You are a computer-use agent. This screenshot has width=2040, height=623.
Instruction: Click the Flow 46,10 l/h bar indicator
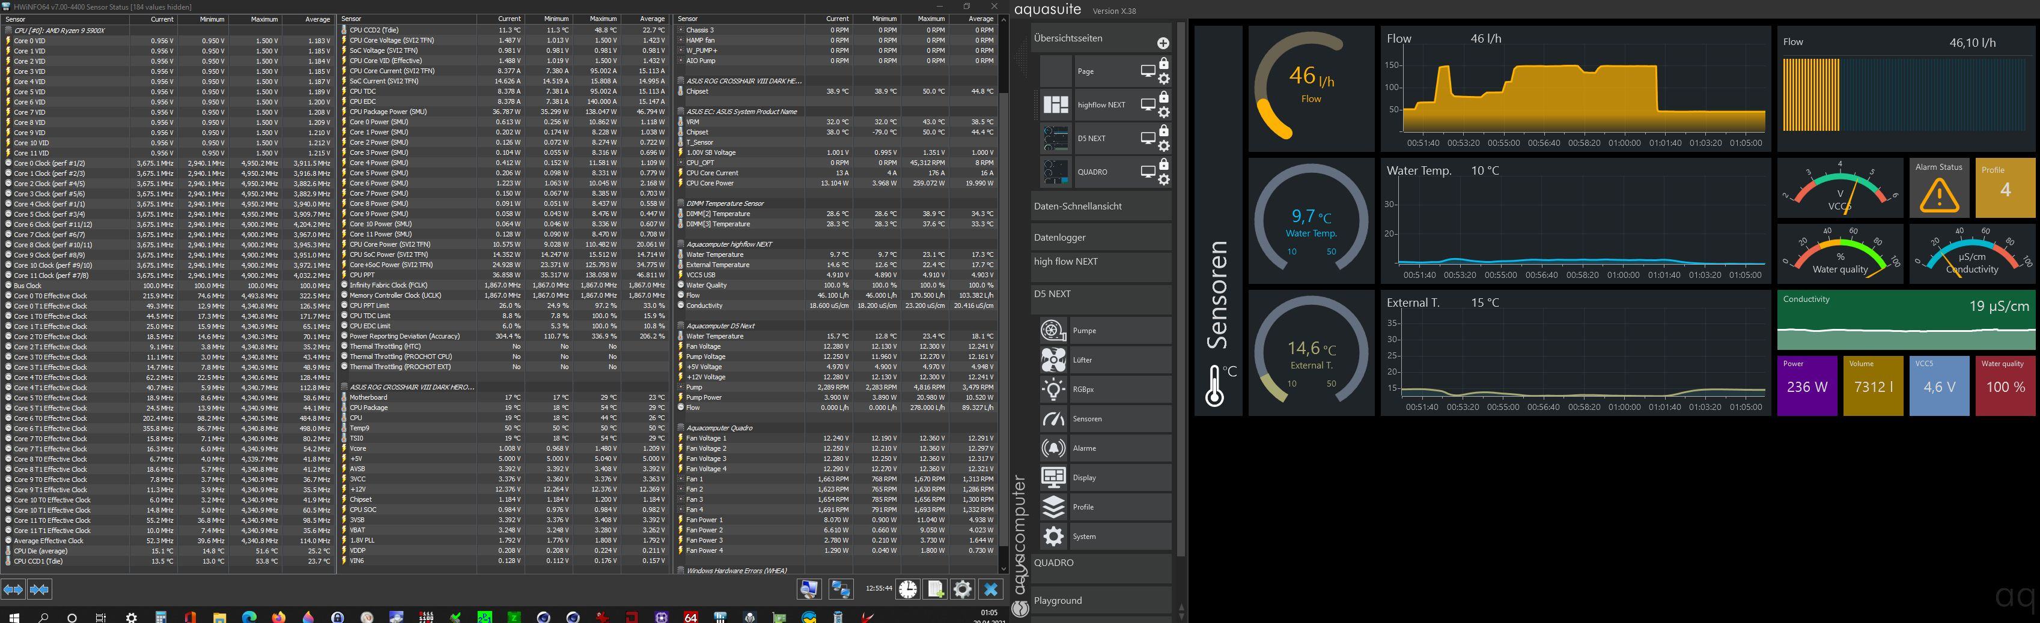pos(1906,89)
